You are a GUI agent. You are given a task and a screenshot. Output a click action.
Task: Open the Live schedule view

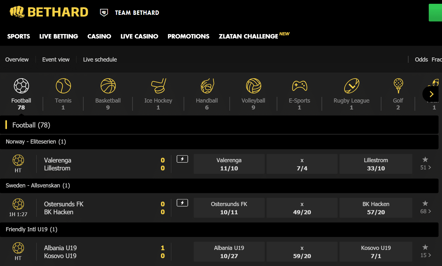coord(100,59)
